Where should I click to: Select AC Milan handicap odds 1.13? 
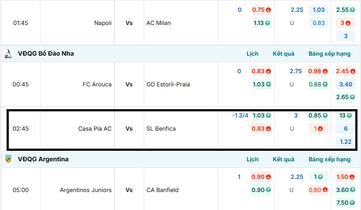coord(261,23)
